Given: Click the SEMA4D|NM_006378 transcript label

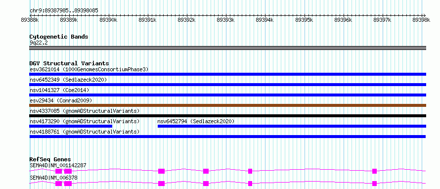Looking at the screenshot, I should 53,178.
